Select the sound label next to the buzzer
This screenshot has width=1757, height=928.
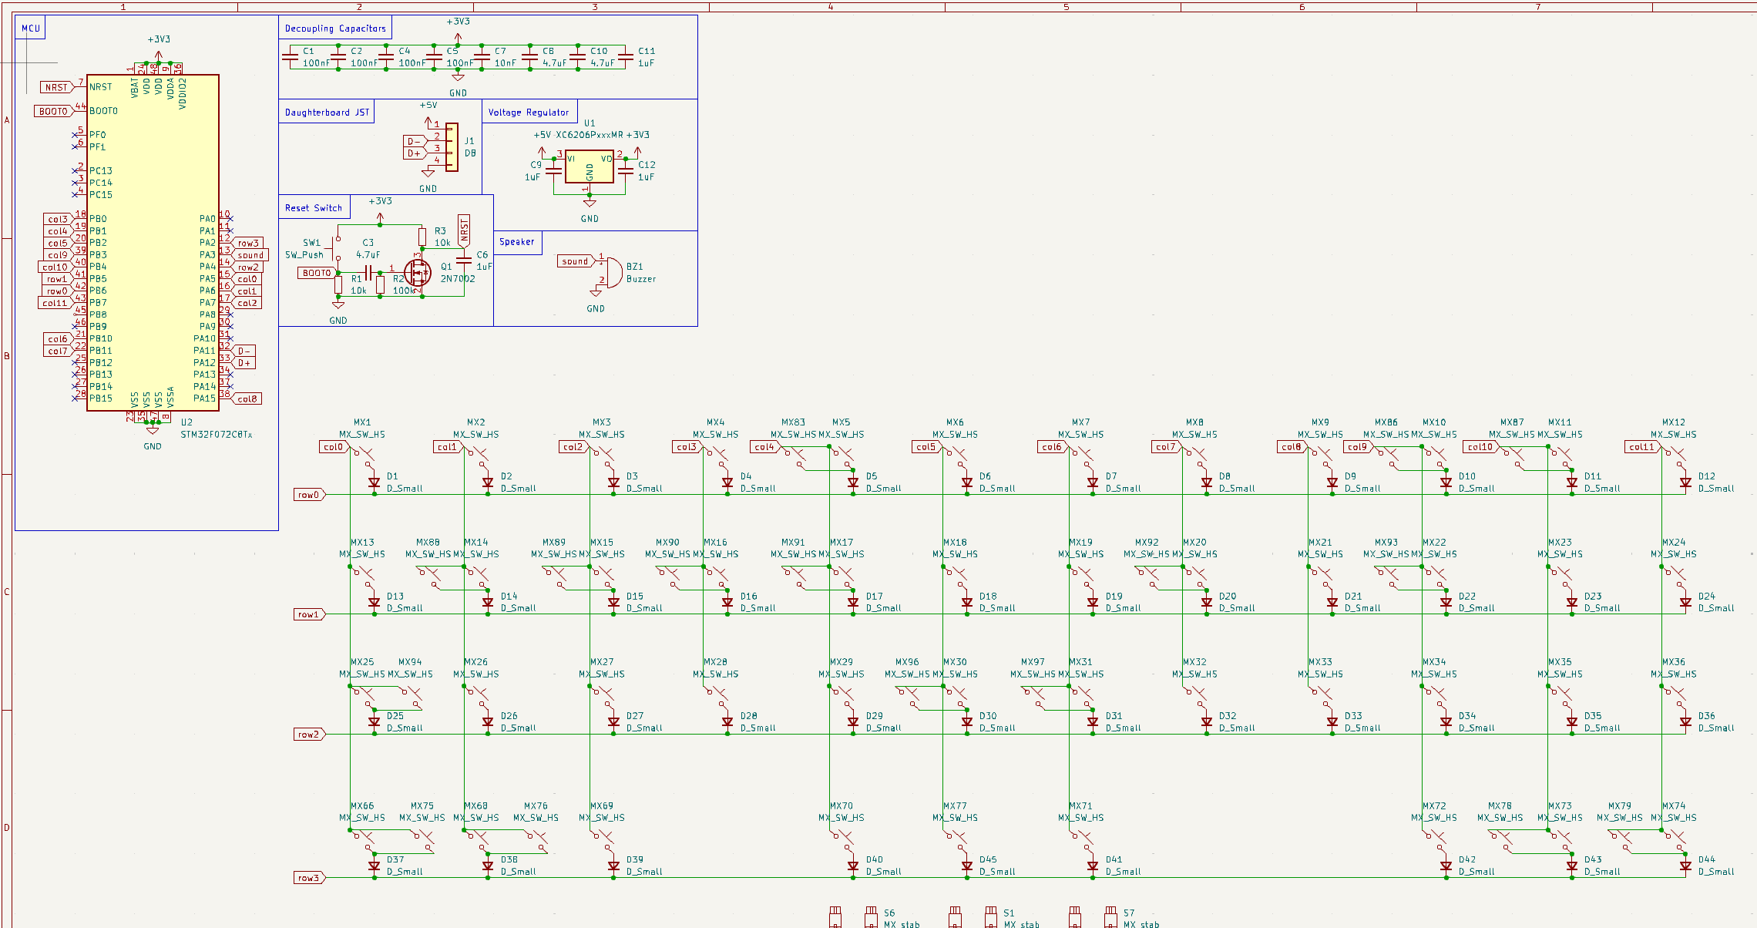575,261
